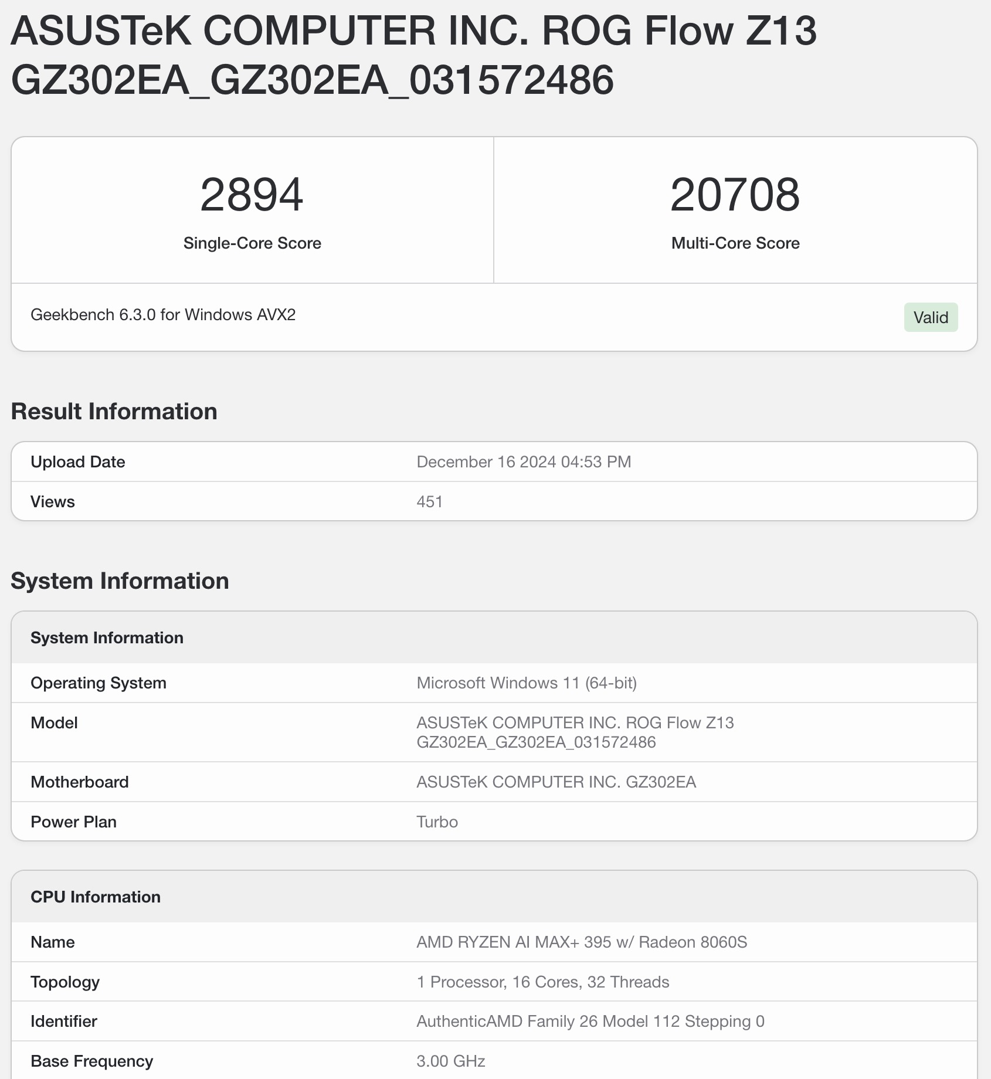991x1079 pixels.
Task: Click "1 Processor, 16 Cores, 32 Threads" value
Action: [543, 982]
